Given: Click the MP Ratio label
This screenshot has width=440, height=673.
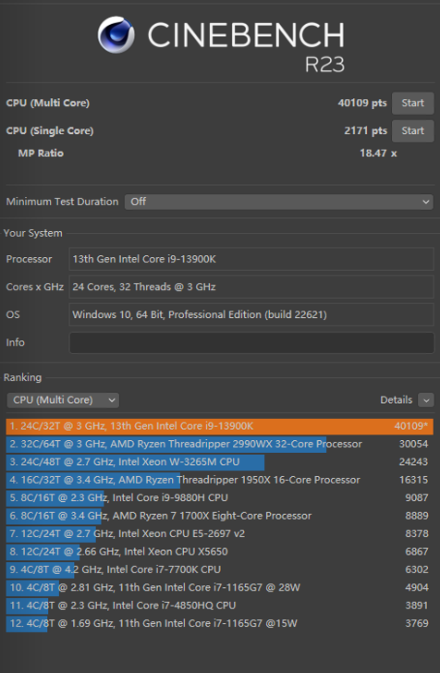Looking at the screenshot, I should point(41,153).
